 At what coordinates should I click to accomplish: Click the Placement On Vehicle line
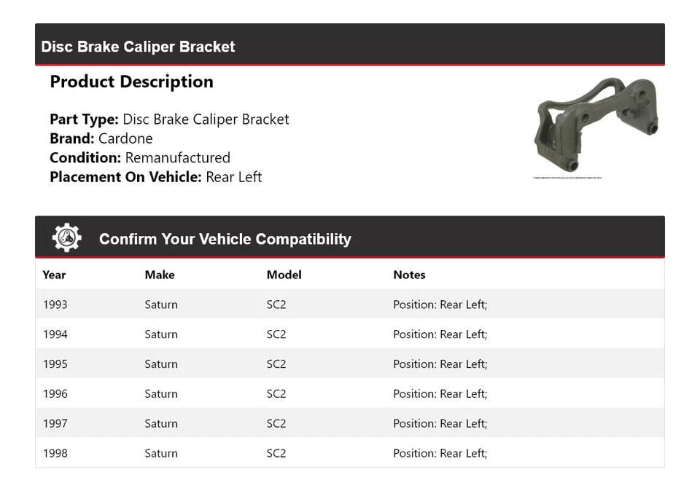pos(156,177)
